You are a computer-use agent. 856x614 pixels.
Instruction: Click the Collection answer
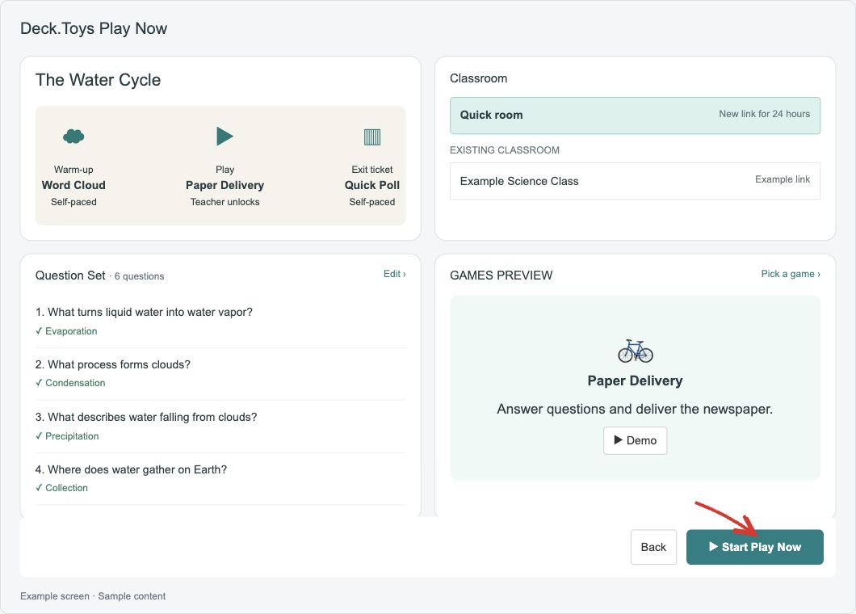click(61, 488)
